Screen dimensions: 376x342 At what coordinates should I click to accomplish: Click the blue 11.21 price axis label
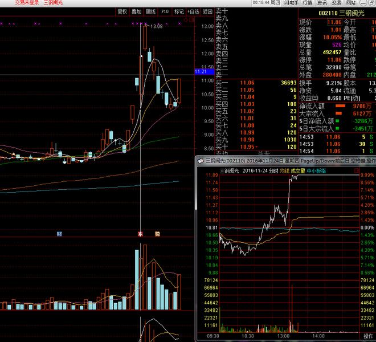tap(204, 71)
